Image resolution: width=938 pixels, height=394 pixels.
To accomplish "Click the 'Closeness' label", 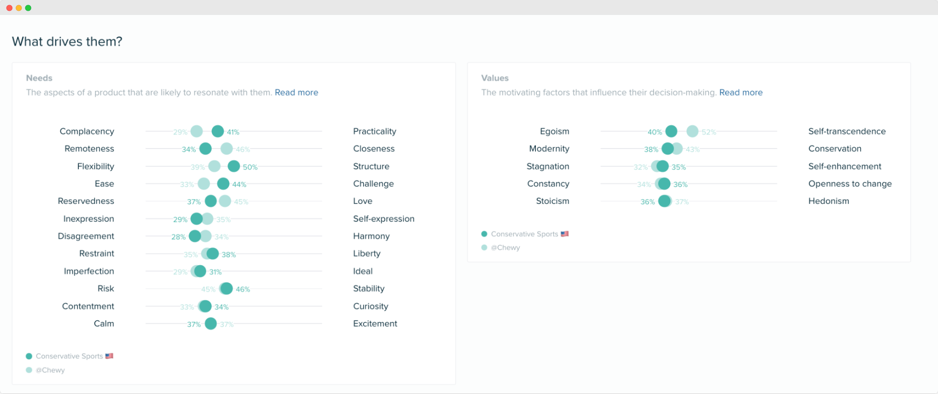I will coord(374,149).
